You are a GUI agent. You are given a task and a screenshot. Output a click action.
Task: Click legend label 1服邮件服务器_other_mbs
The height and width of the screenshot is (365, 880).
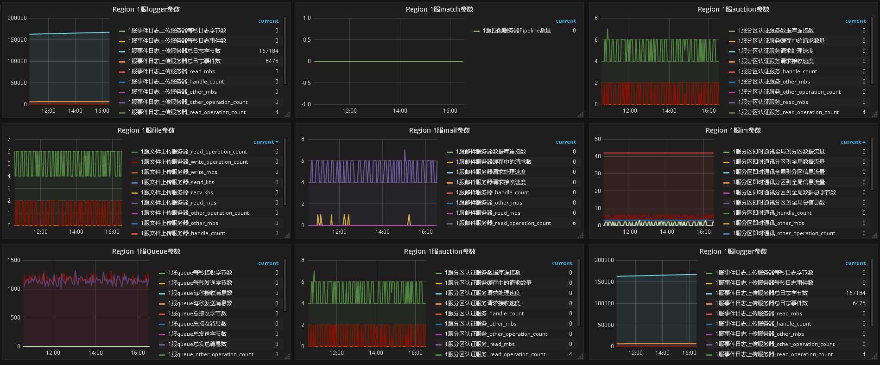tap(489, 203)
